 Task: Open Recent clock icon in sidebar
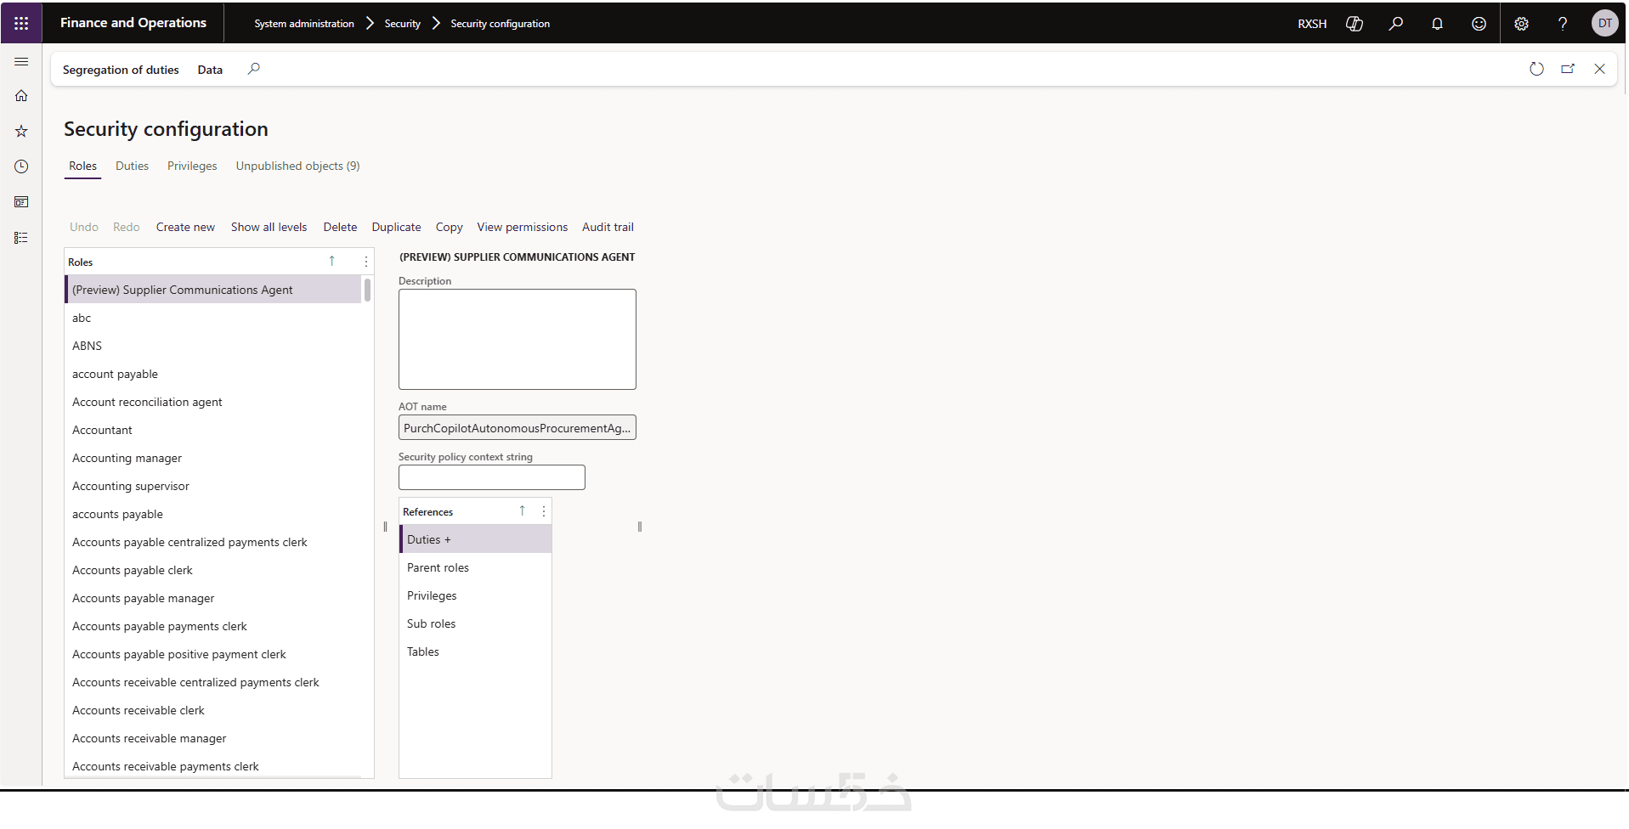coord(21,166)
